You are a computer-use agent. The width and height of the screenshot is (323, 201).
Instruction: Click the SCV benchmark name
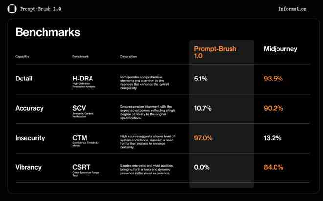[79, 108]
